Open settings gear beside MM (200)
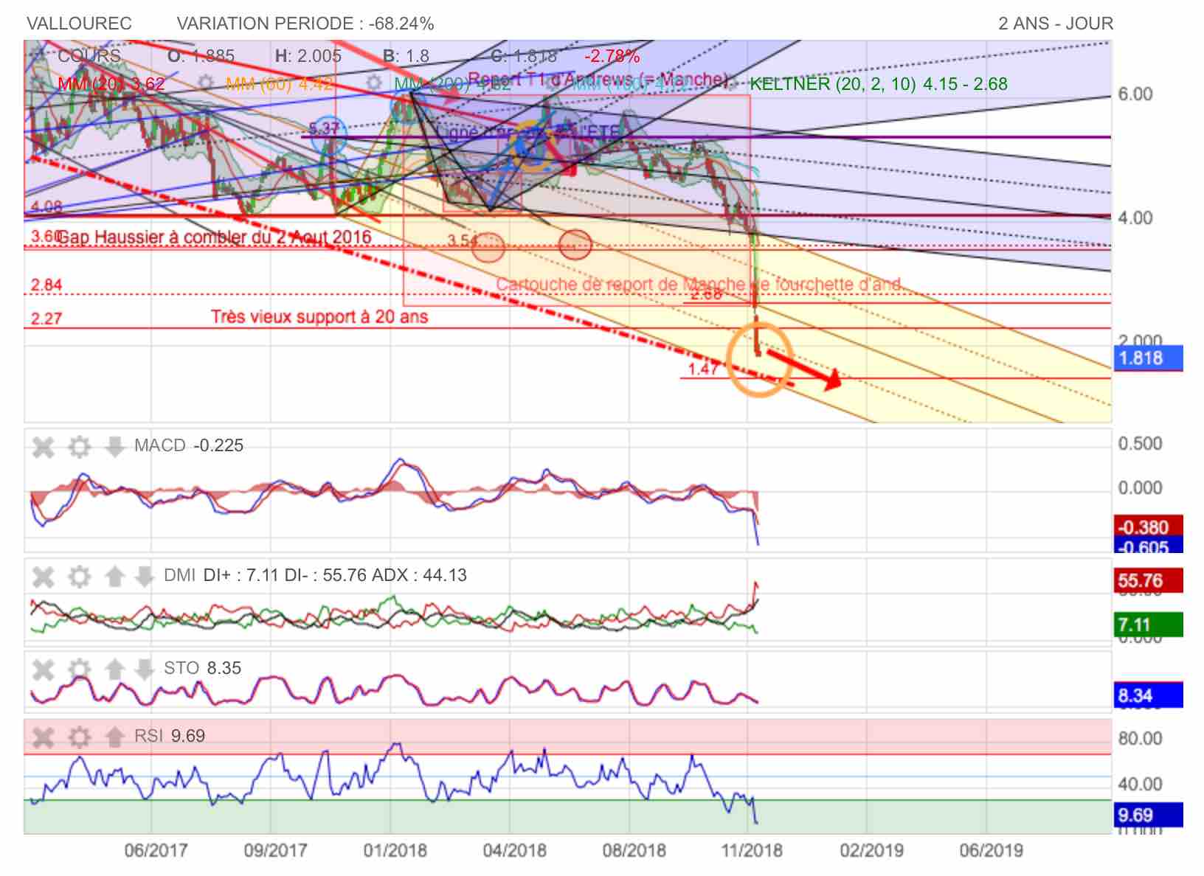Viewport: 1204px width, 876px height. (375, 83)
